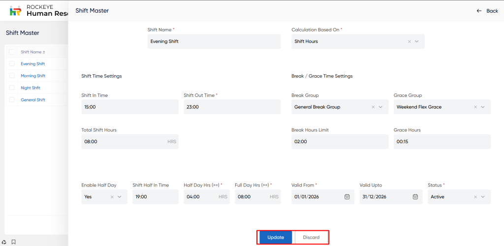
Task: Click the Shift Out Time field
Action: pos(231,107)
